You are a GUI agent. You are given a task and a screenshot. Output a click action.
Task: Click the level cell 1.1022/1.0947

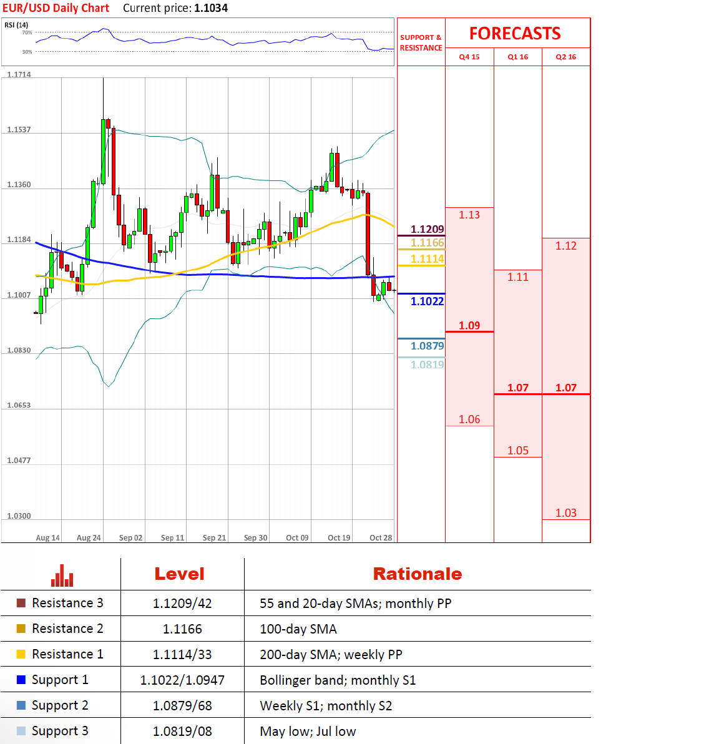click(x=182, y=680)
